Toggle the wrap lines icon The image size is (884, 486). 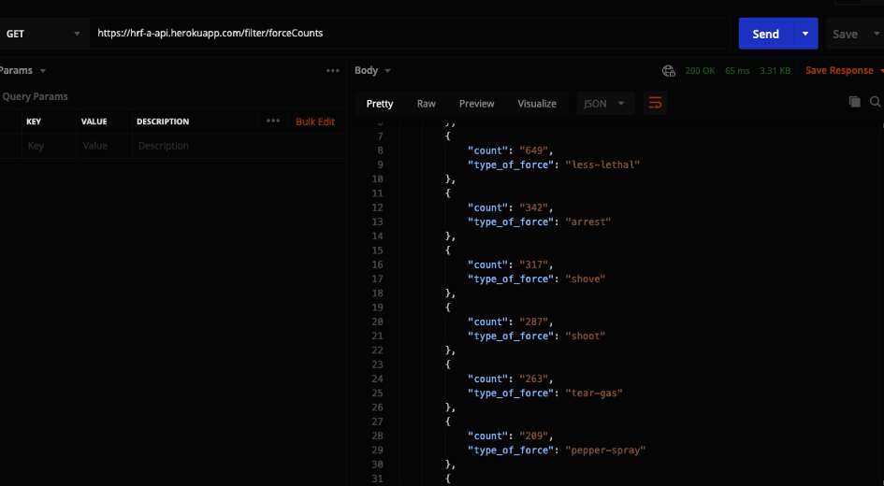point(655,104)
